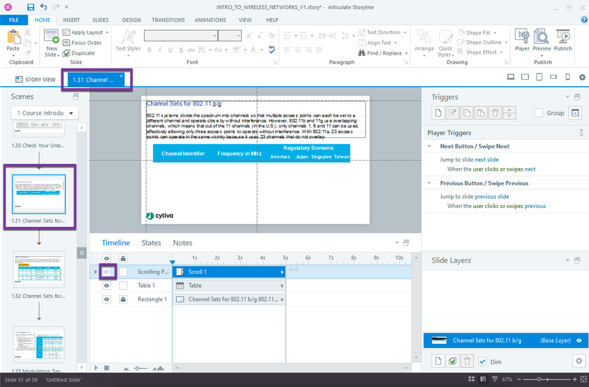Viewport: 589px width, 387px height.
Task: Toggle visibility of Table 1 timeline row
Action: click(x=107, y=286)
